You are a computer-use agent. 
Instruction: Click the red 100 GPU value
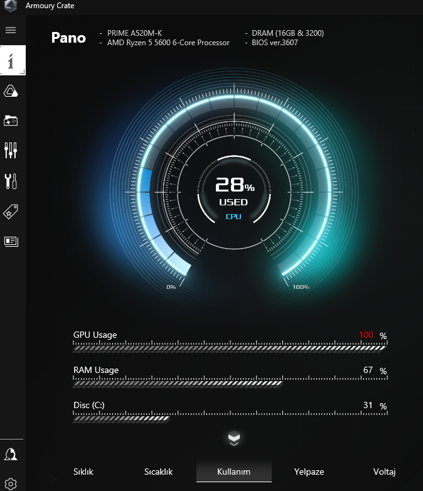tap(366, 335)
